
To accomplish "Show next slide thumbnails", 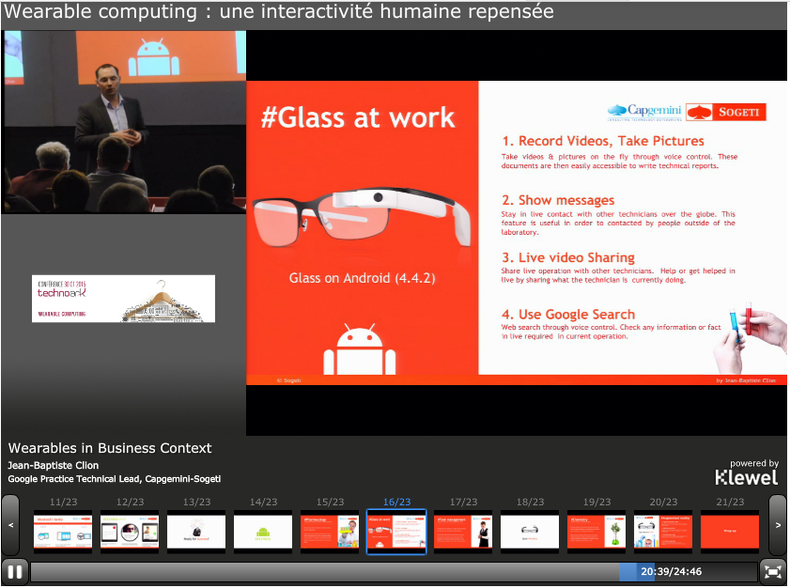I will click(778, 525).
